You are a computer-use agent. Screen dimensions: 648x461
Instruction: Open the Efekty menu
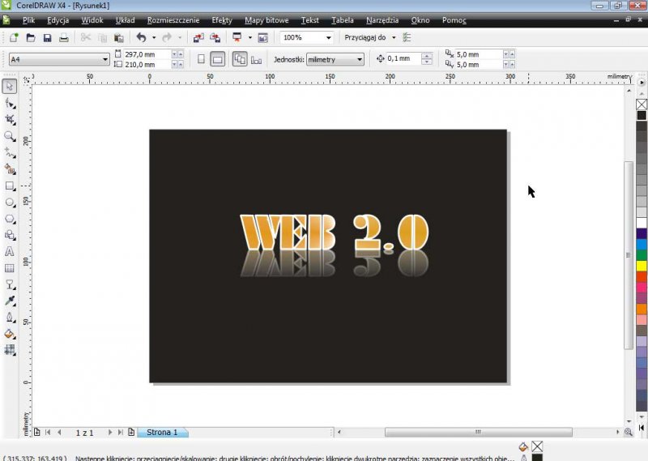[221, 19]
